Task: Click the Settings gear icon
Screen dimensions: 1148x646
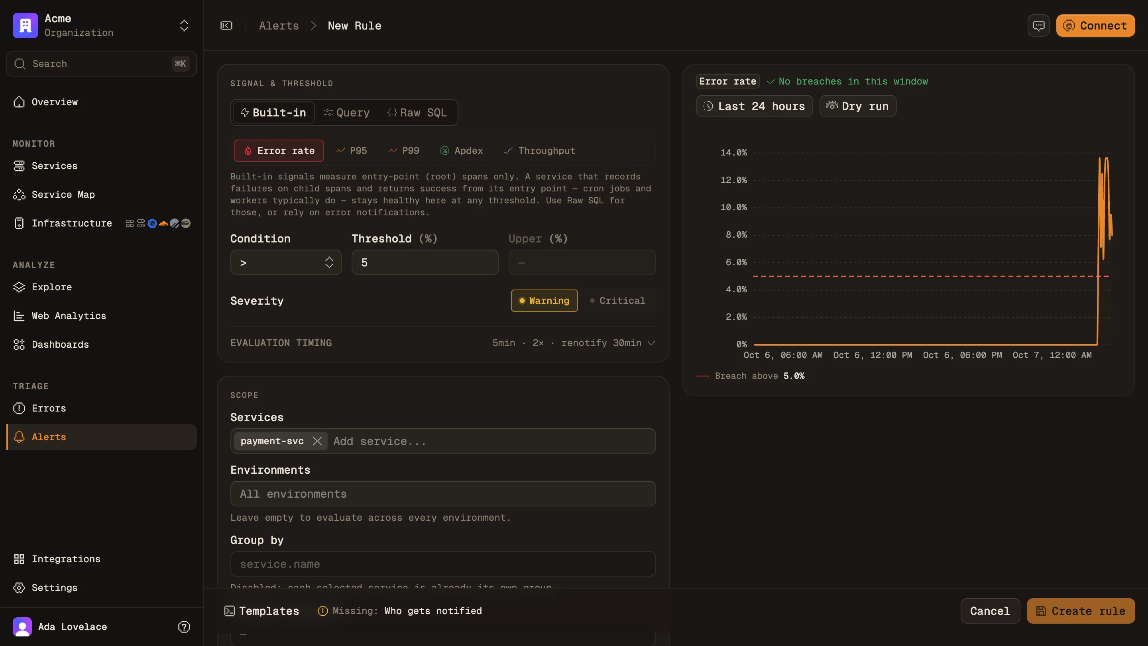Action: 19,588
